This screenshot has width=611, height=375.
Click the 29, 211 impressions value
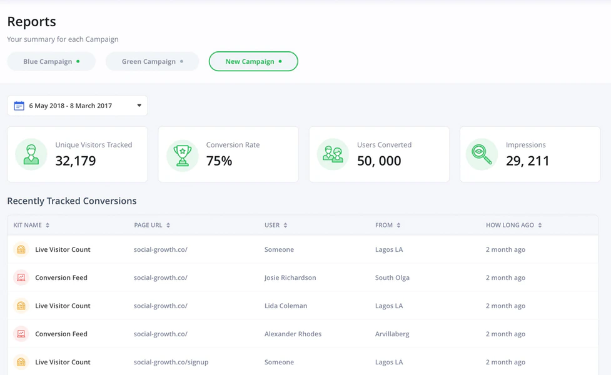tap(528, 161)
